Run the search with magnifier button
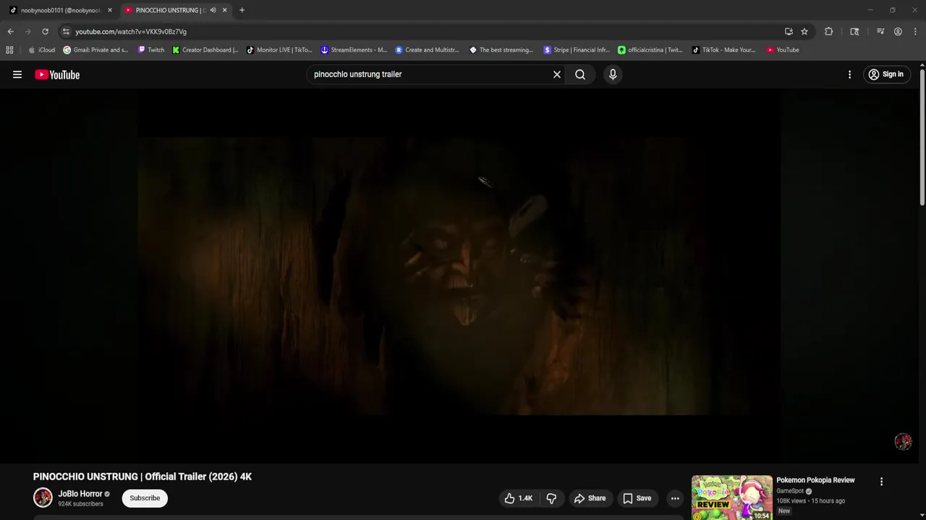 click(x=580, y=74)
